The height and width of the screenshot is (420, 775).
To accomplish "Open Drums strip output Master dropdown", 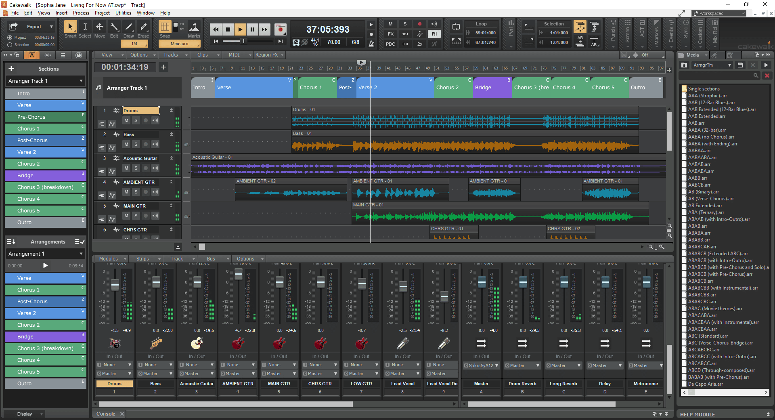I will (115, 374).
